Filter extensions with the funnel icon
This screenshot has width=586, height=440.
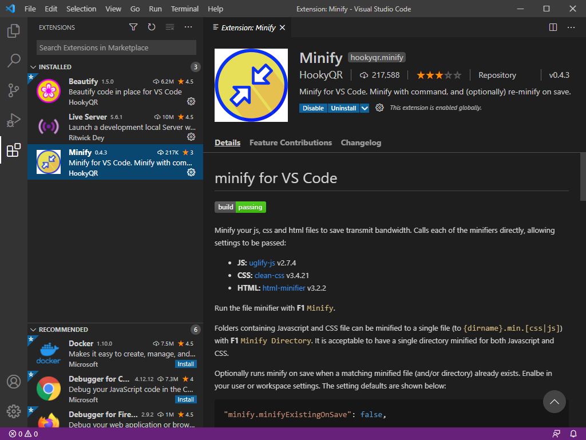click(x=133, y=27)
